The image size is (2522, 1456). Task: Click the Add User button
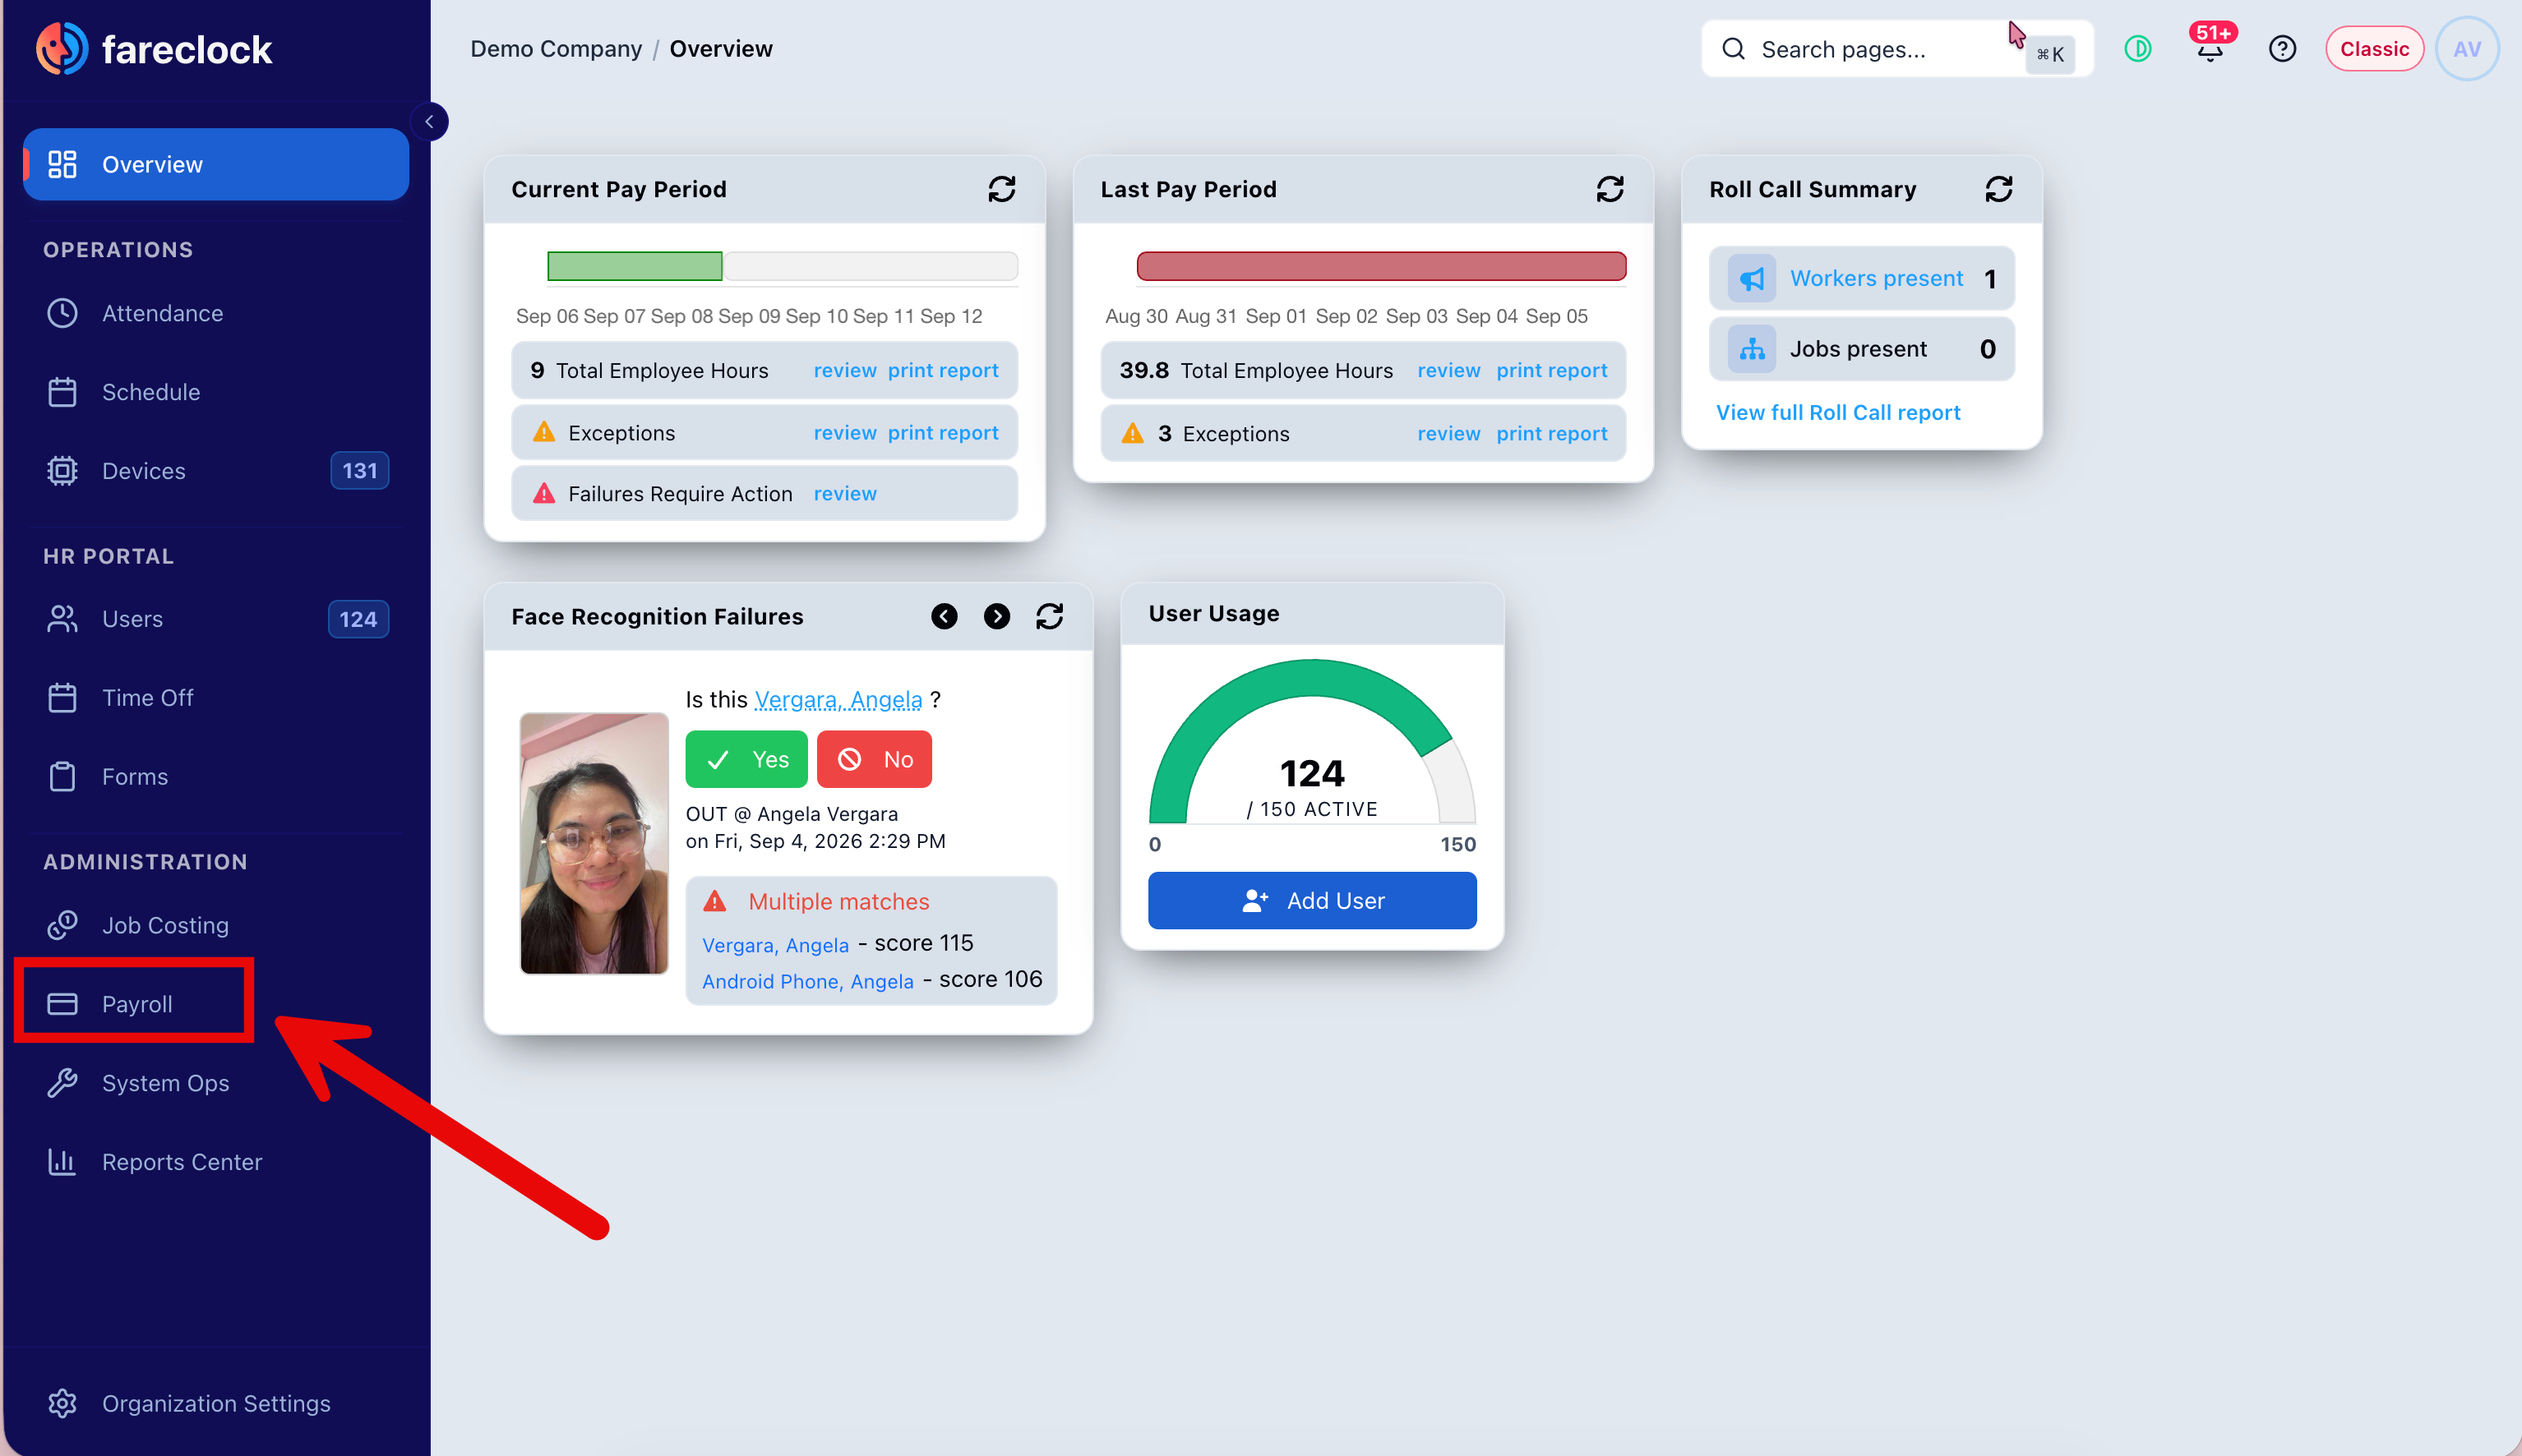(1311, 900)
